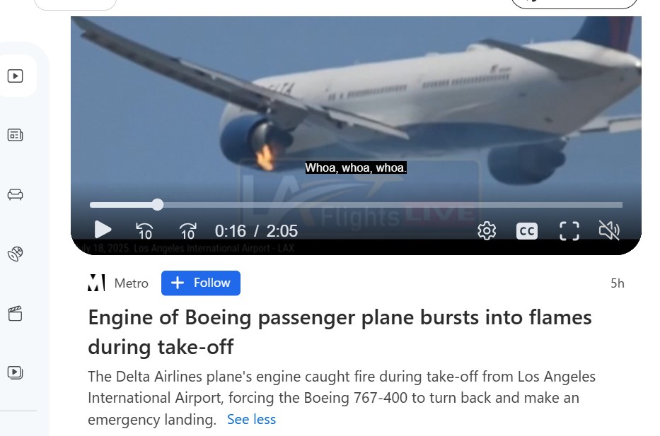Click the video frame of Delta plane
The width and height of the screenshot is (660, 436).
click(356, 105)
